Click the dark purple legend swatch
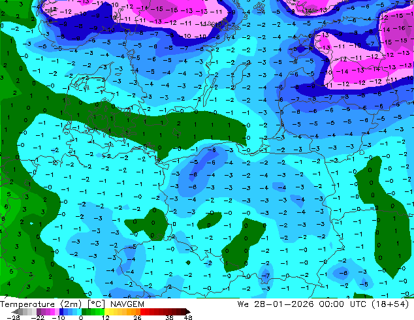414x320 pixels. coord(39,312)
